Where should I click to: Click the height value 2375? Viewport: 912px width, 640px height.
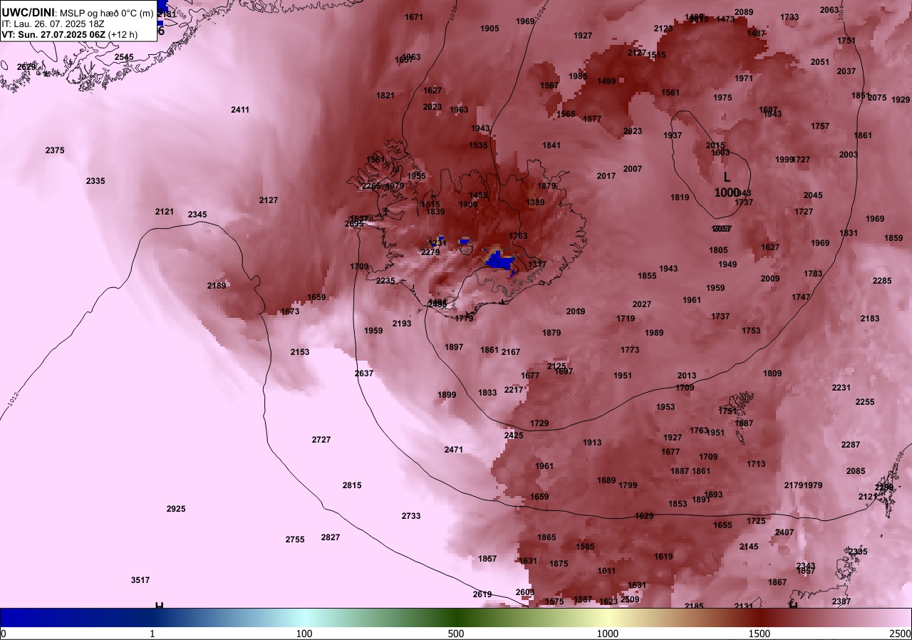[x=55, y=150]
